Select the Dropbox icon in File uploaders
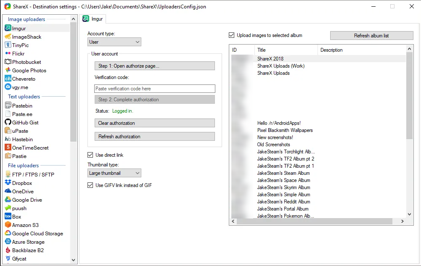 (x=8, y=183)
